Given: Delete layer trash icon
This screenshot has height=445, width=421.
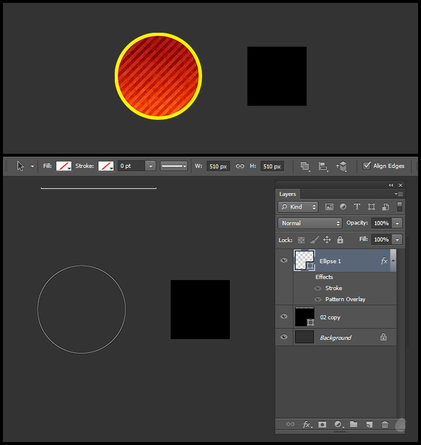Looking at the screenshot, I should [385, 425].
